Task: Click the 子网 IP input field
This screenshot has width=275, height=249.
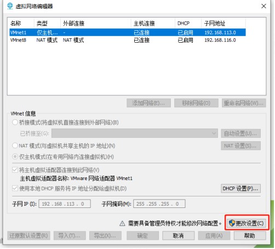Action: pyautogui.click(x=65, y=204)
